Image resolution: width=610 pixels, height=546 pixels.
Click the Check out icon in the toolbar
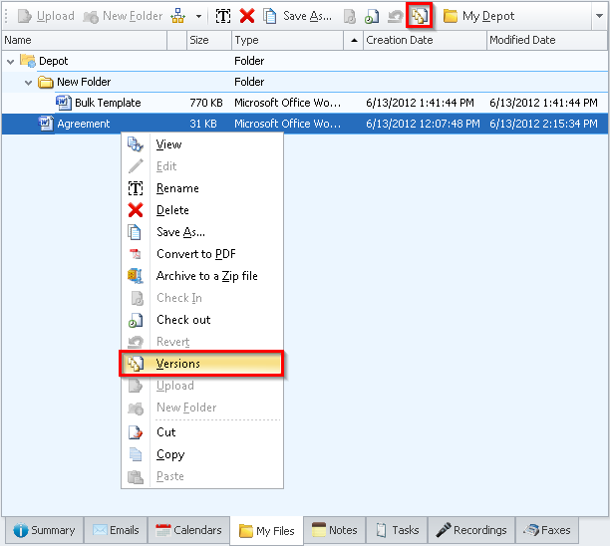pyautogui.click(x=371, y=16)
